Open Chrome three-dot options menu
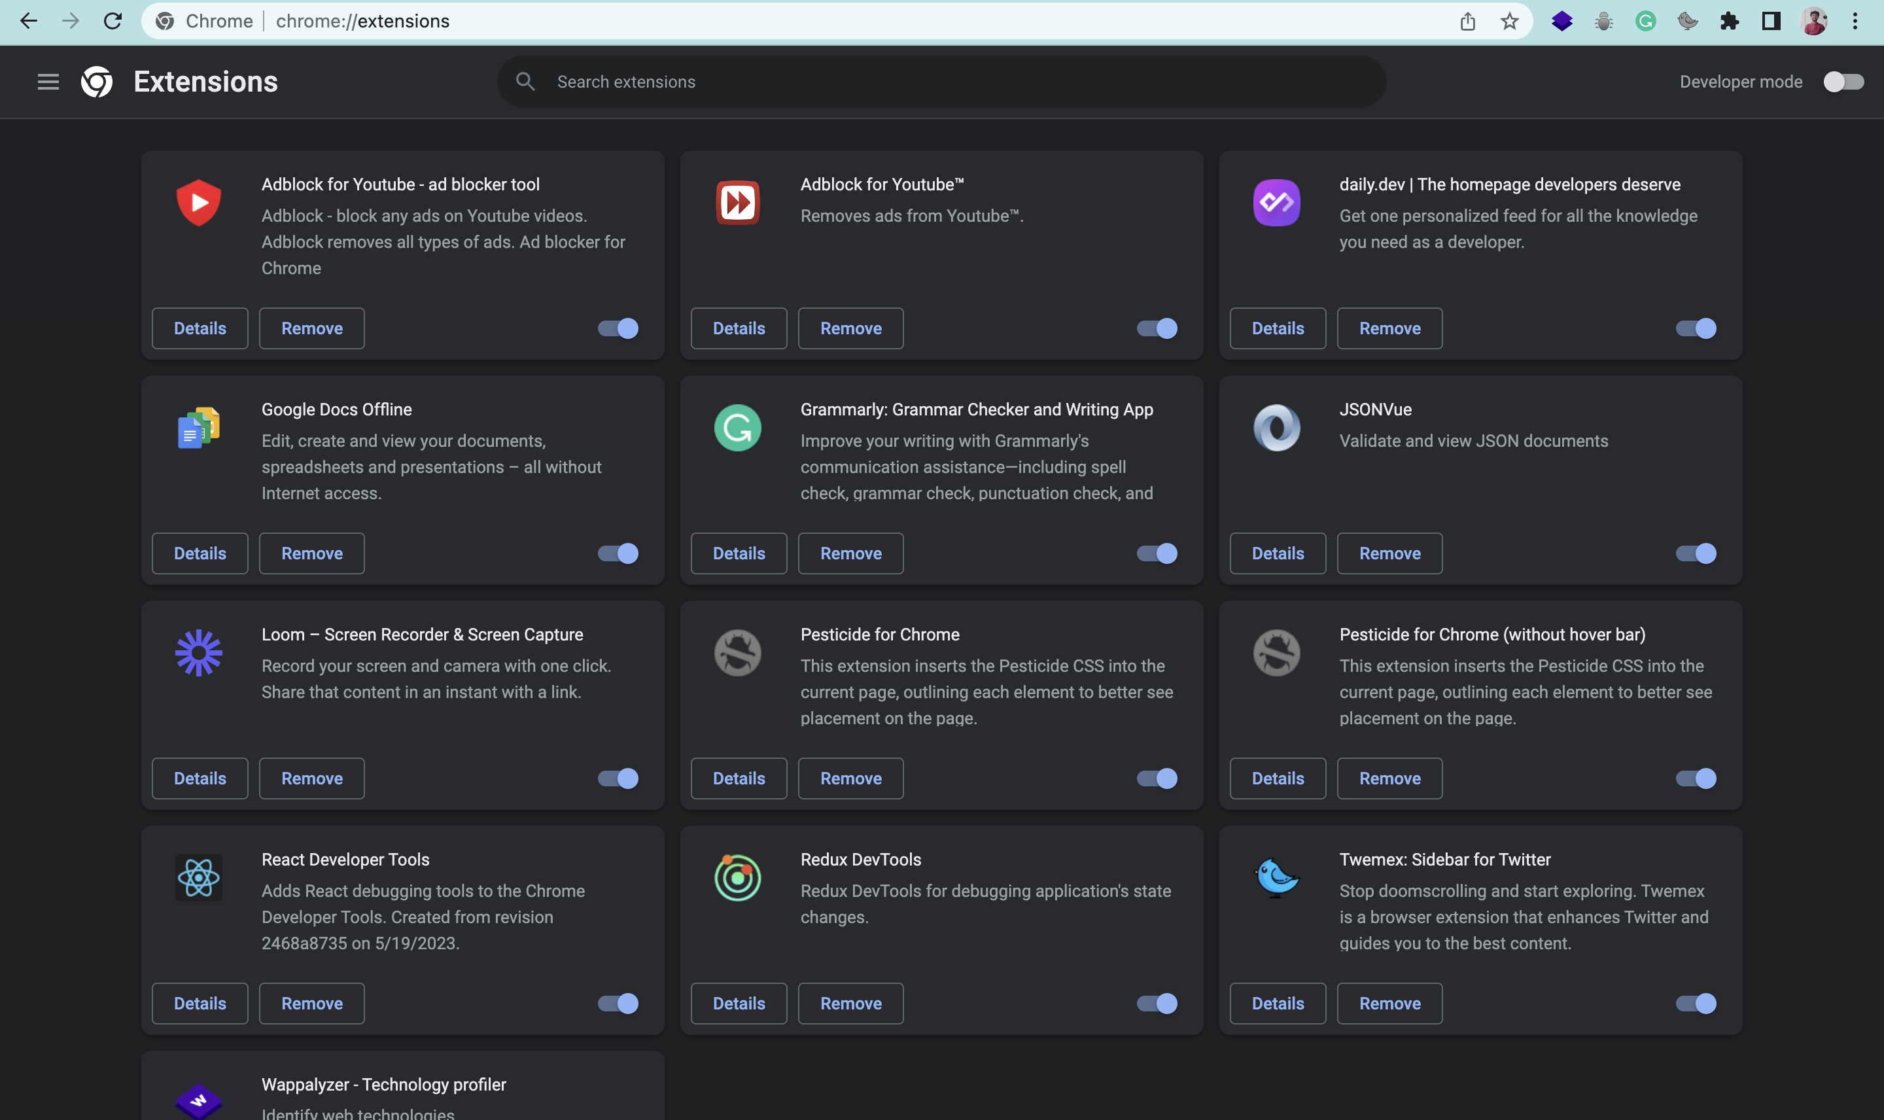Image resolution: width=1884 pixels, height=1120 pixels. coord(1855,21)
